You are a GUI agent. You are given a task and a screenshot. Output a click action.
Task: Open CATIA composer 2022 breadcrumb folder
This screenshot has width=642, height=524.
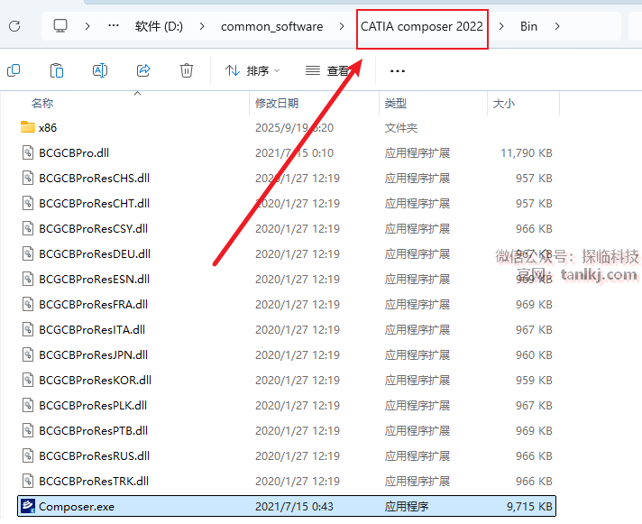(422, 27)
